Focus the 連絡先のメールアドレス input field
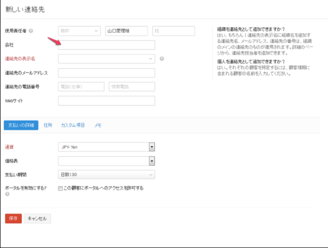 click(x=107, y=73)
